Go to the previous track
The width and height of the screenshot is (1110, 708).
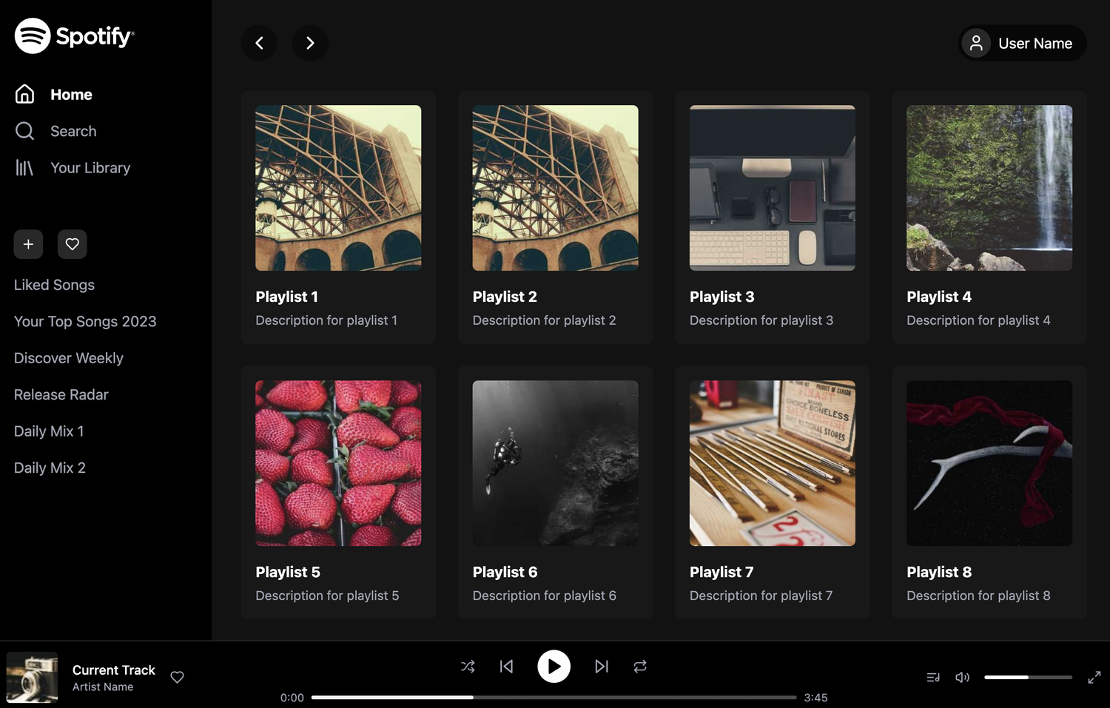(x=506, y=667)
